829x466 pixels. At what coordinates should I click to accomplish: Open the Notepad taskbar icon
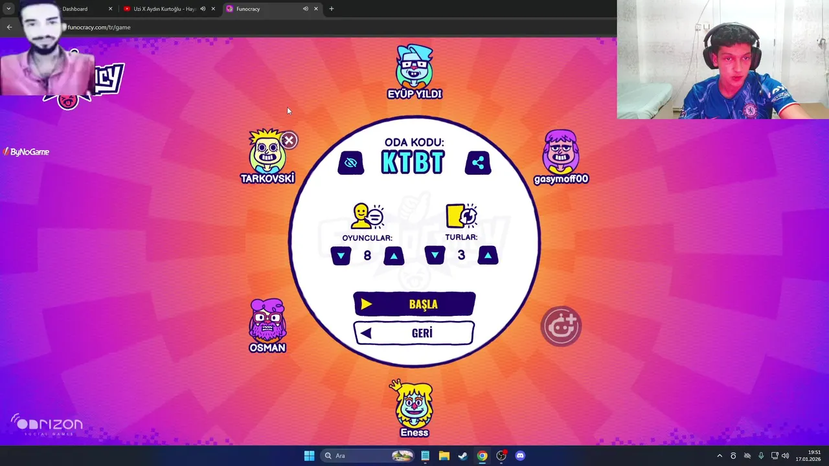point(425,456)
